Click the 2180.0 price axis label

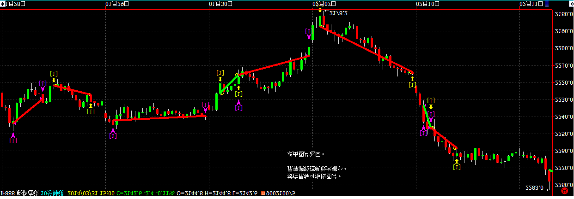pos(563,14)
